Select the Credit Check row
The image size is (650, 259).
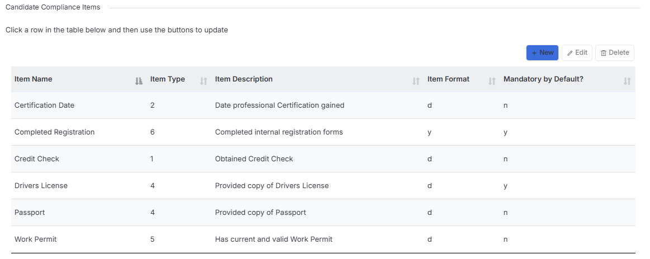323,159
